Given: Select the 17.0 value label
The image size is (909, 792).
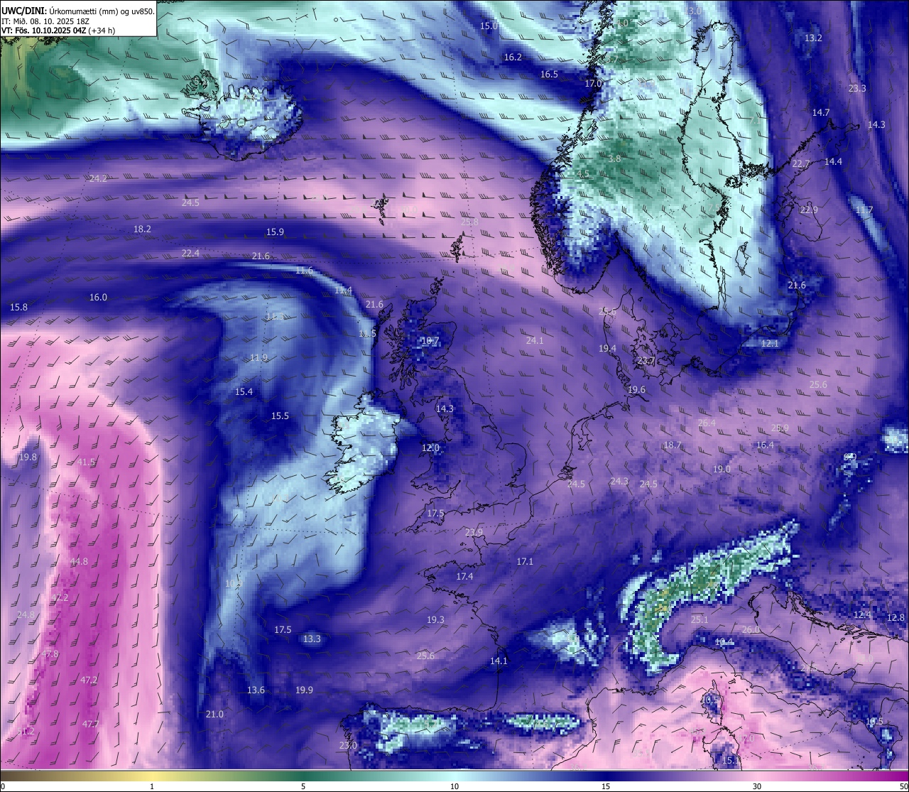Looking at the screenshot, I should [593, 83].
